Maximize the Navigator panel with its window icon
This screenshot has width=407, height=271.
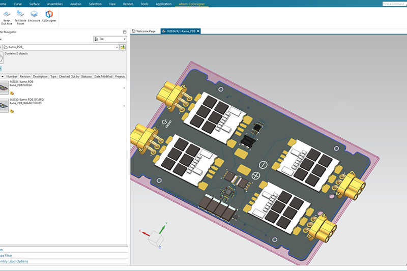tap(125, 32)
